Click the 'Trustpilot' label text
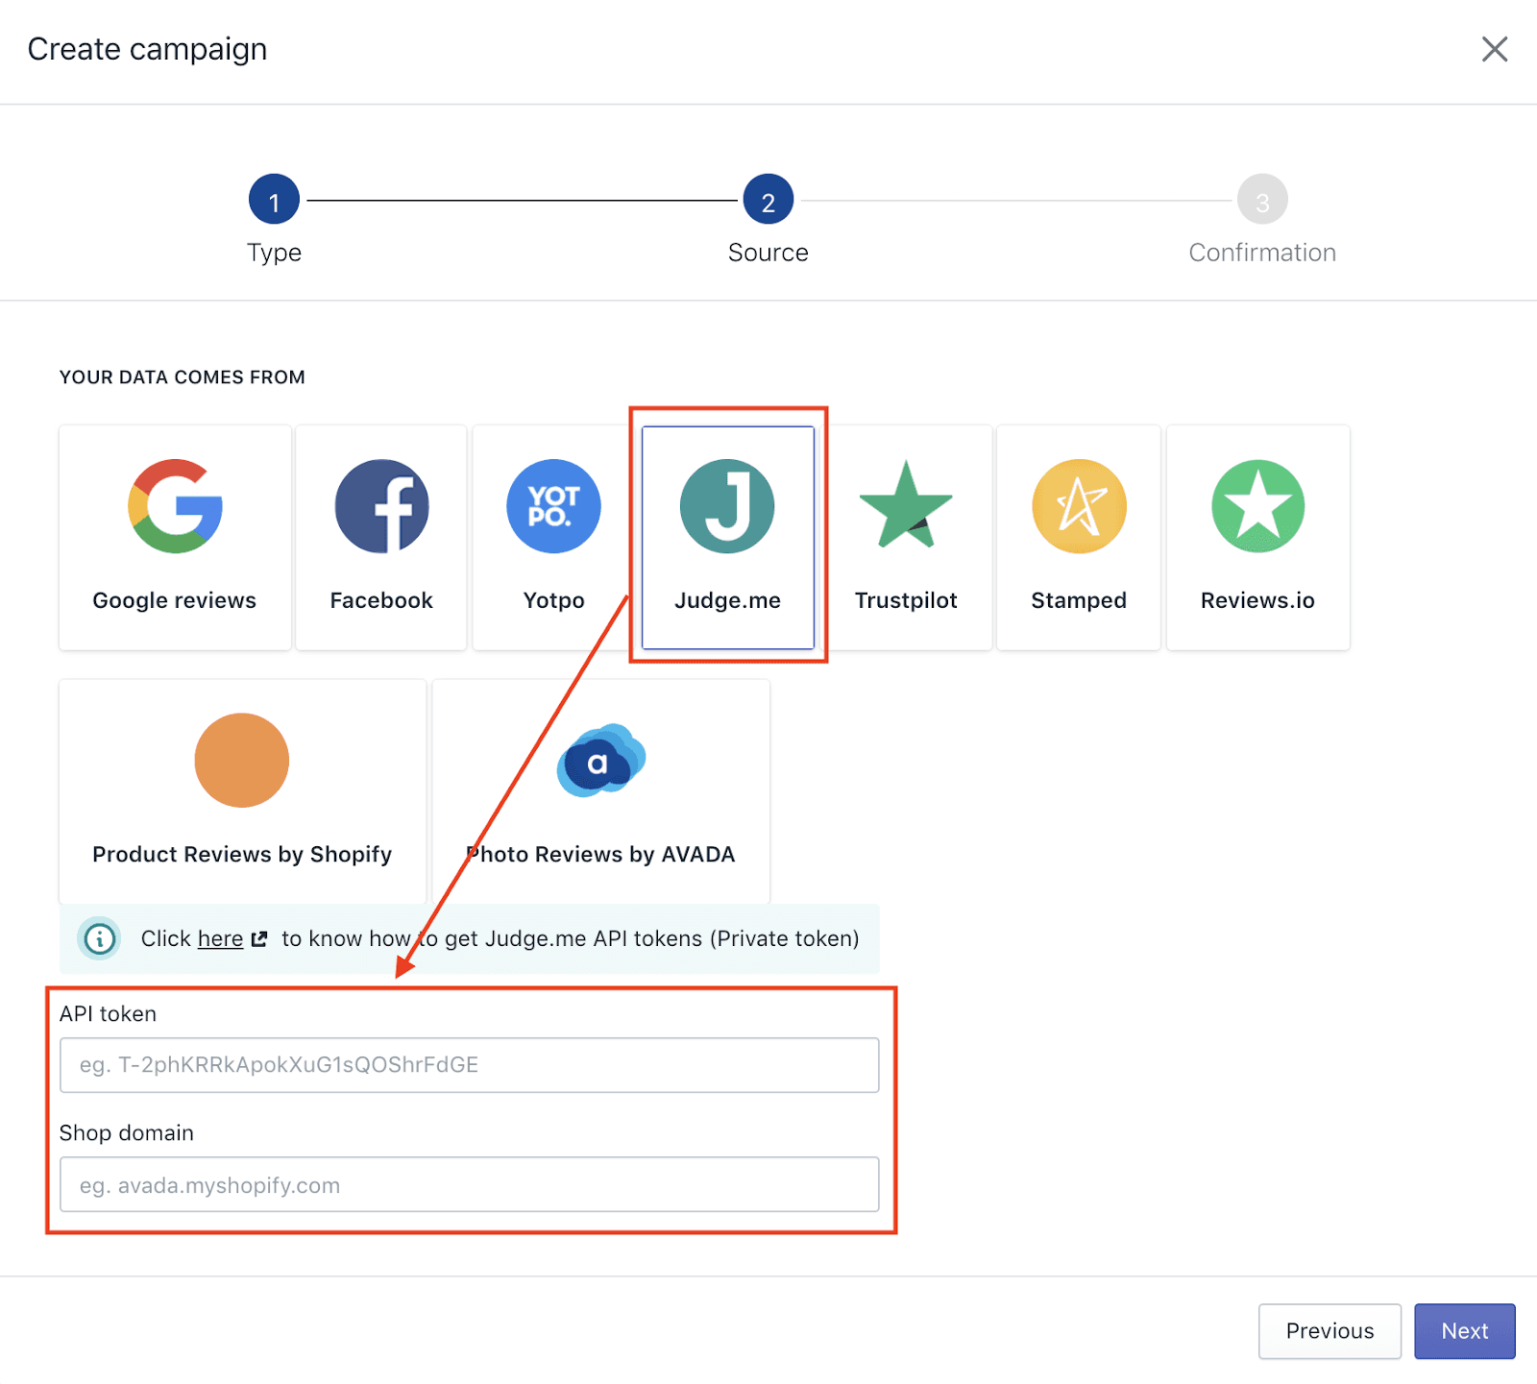 click(906, 600)
